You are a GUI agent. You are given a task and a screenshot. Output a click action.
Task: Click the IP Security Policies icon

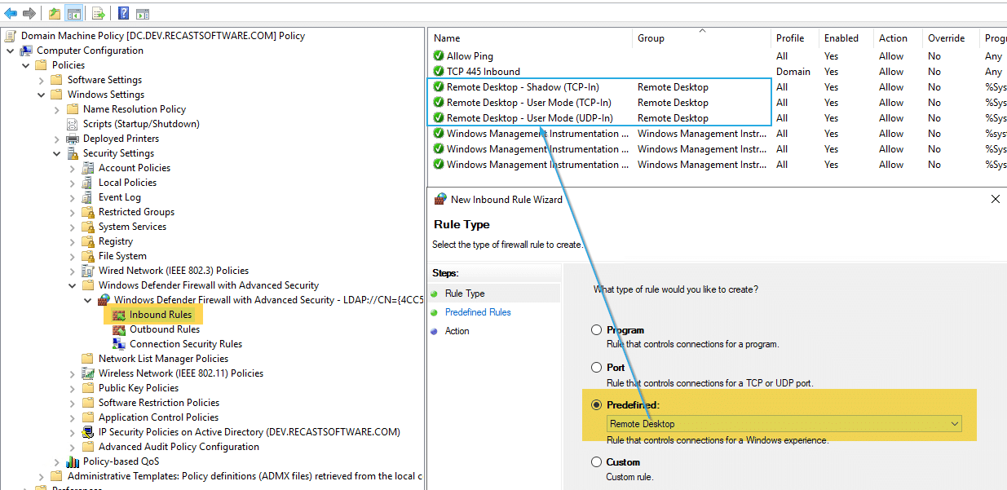88,432
